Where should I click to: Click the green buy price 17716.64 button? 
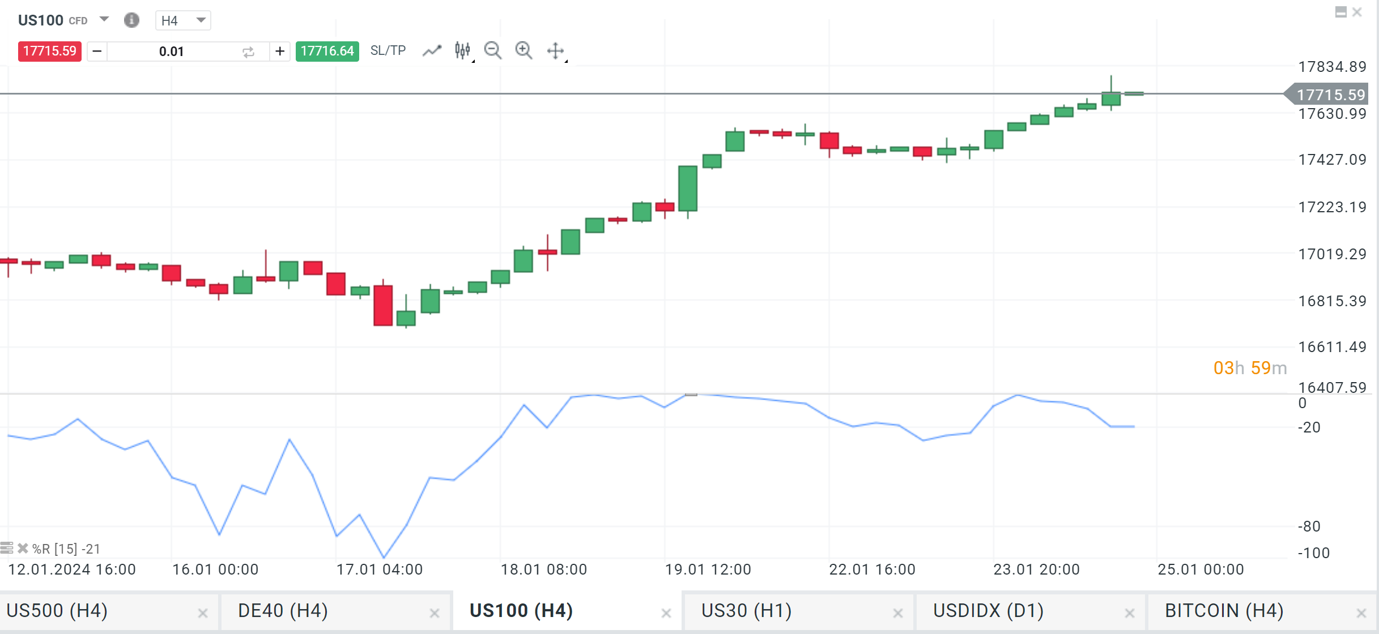coord(327,51)
